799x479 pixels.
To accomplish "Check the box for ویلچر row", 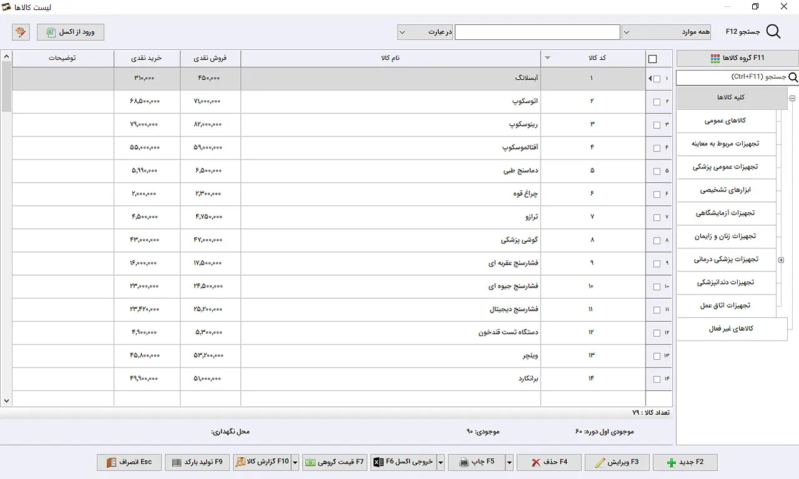I will pos(657,356).
